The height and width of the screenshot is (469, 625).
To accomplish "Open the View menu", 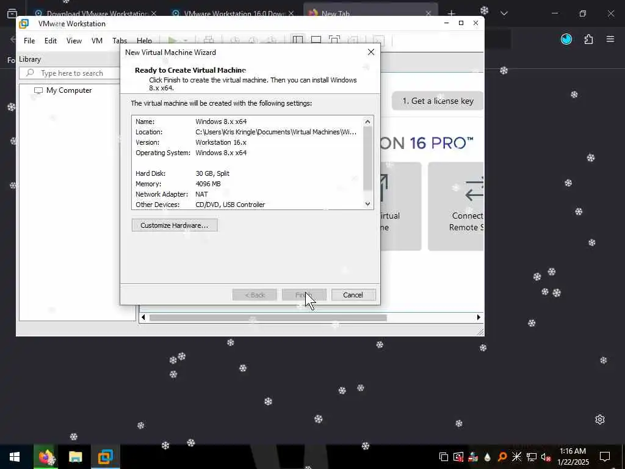I will (x=74, y=41).
